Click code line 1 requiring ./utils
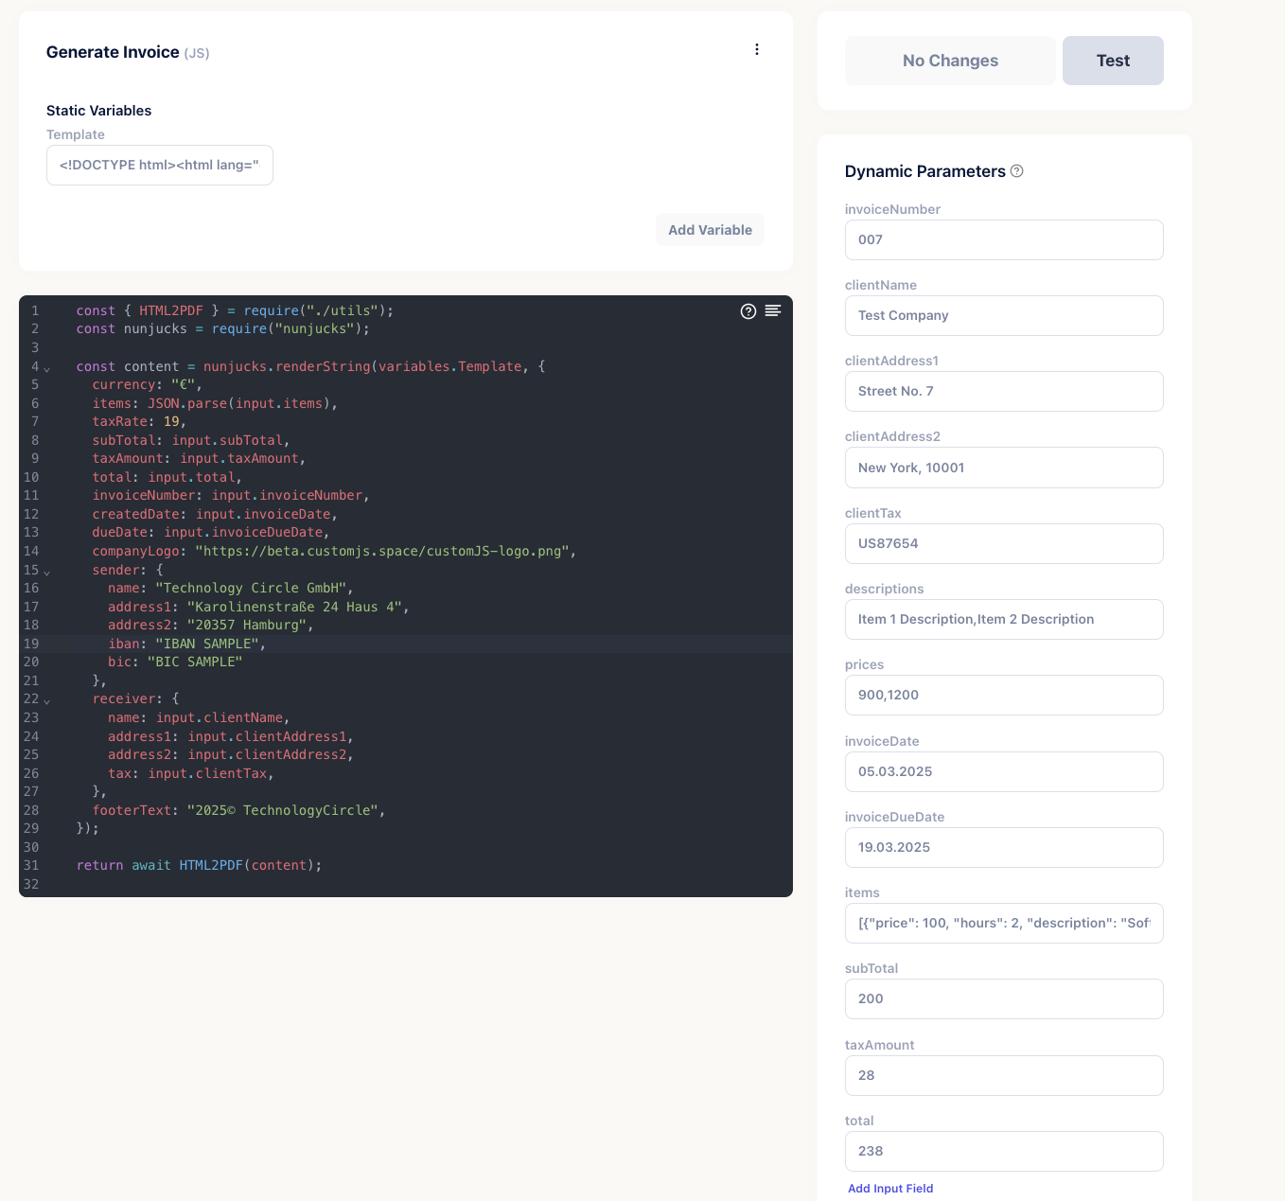 coord(235,310)
